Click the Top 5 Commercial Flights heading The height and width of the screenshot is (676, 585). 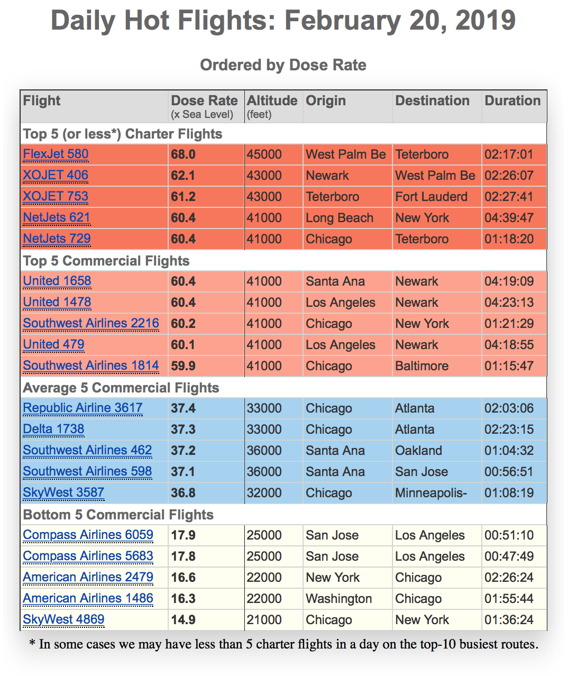[x=106, y=261]
